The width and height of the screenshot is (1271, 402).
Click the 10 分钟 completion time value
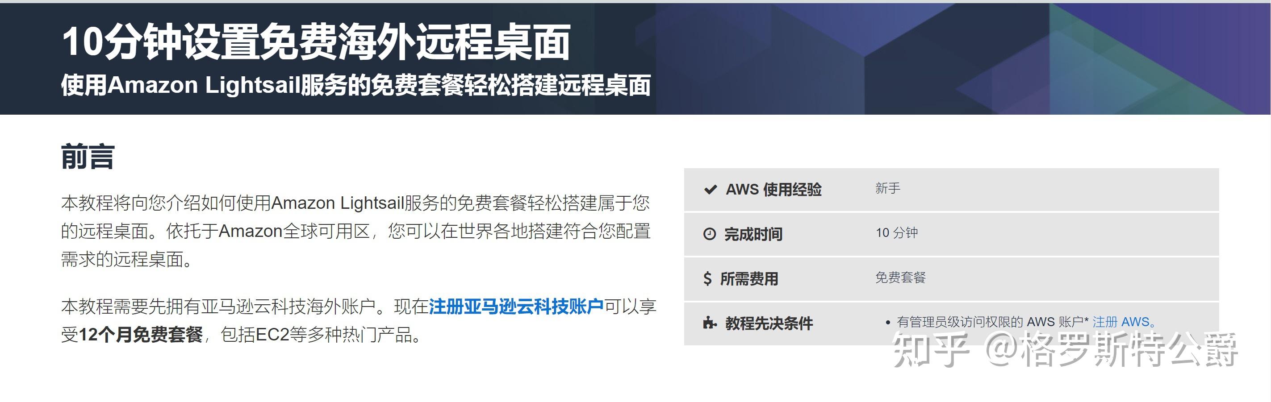896,232
